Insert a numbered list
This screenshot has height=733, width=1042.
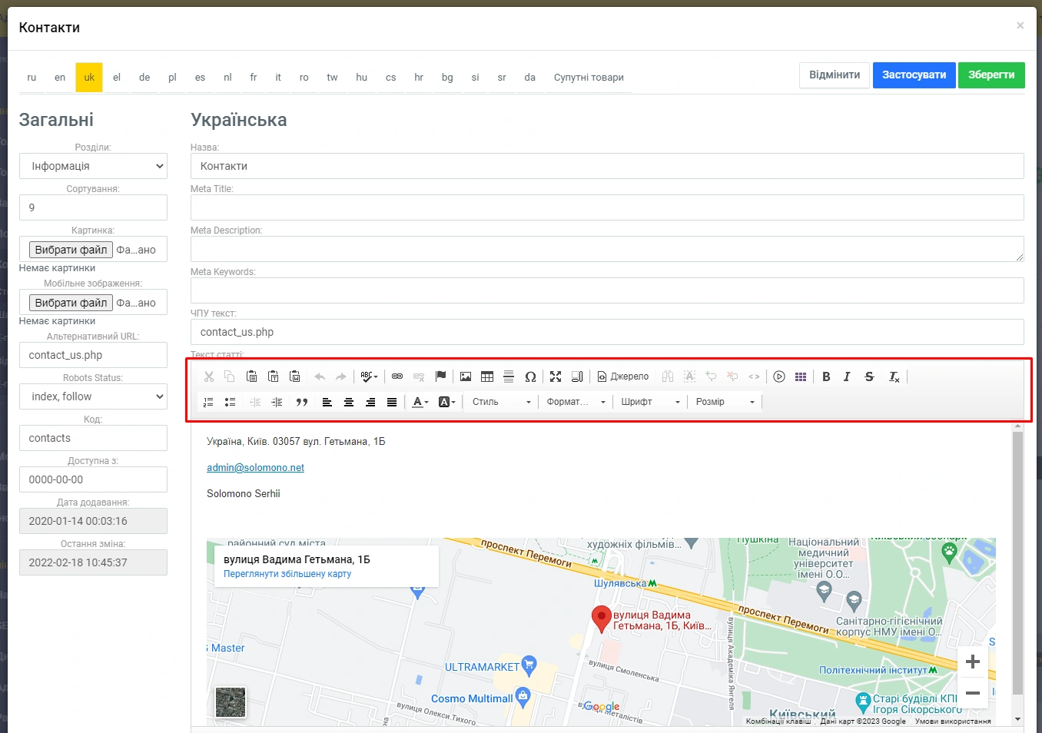pyautogui.click(x=208, y=402)
